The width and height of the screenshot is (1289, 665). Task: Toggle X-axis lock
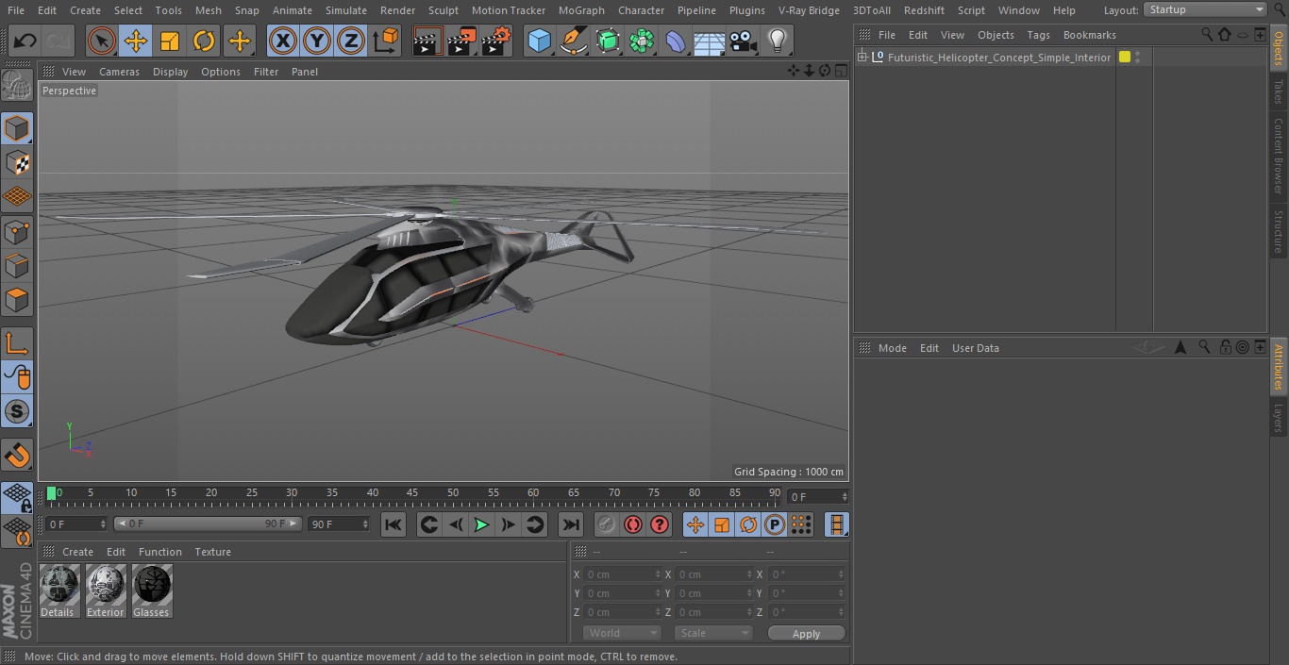tap(282, 41)
